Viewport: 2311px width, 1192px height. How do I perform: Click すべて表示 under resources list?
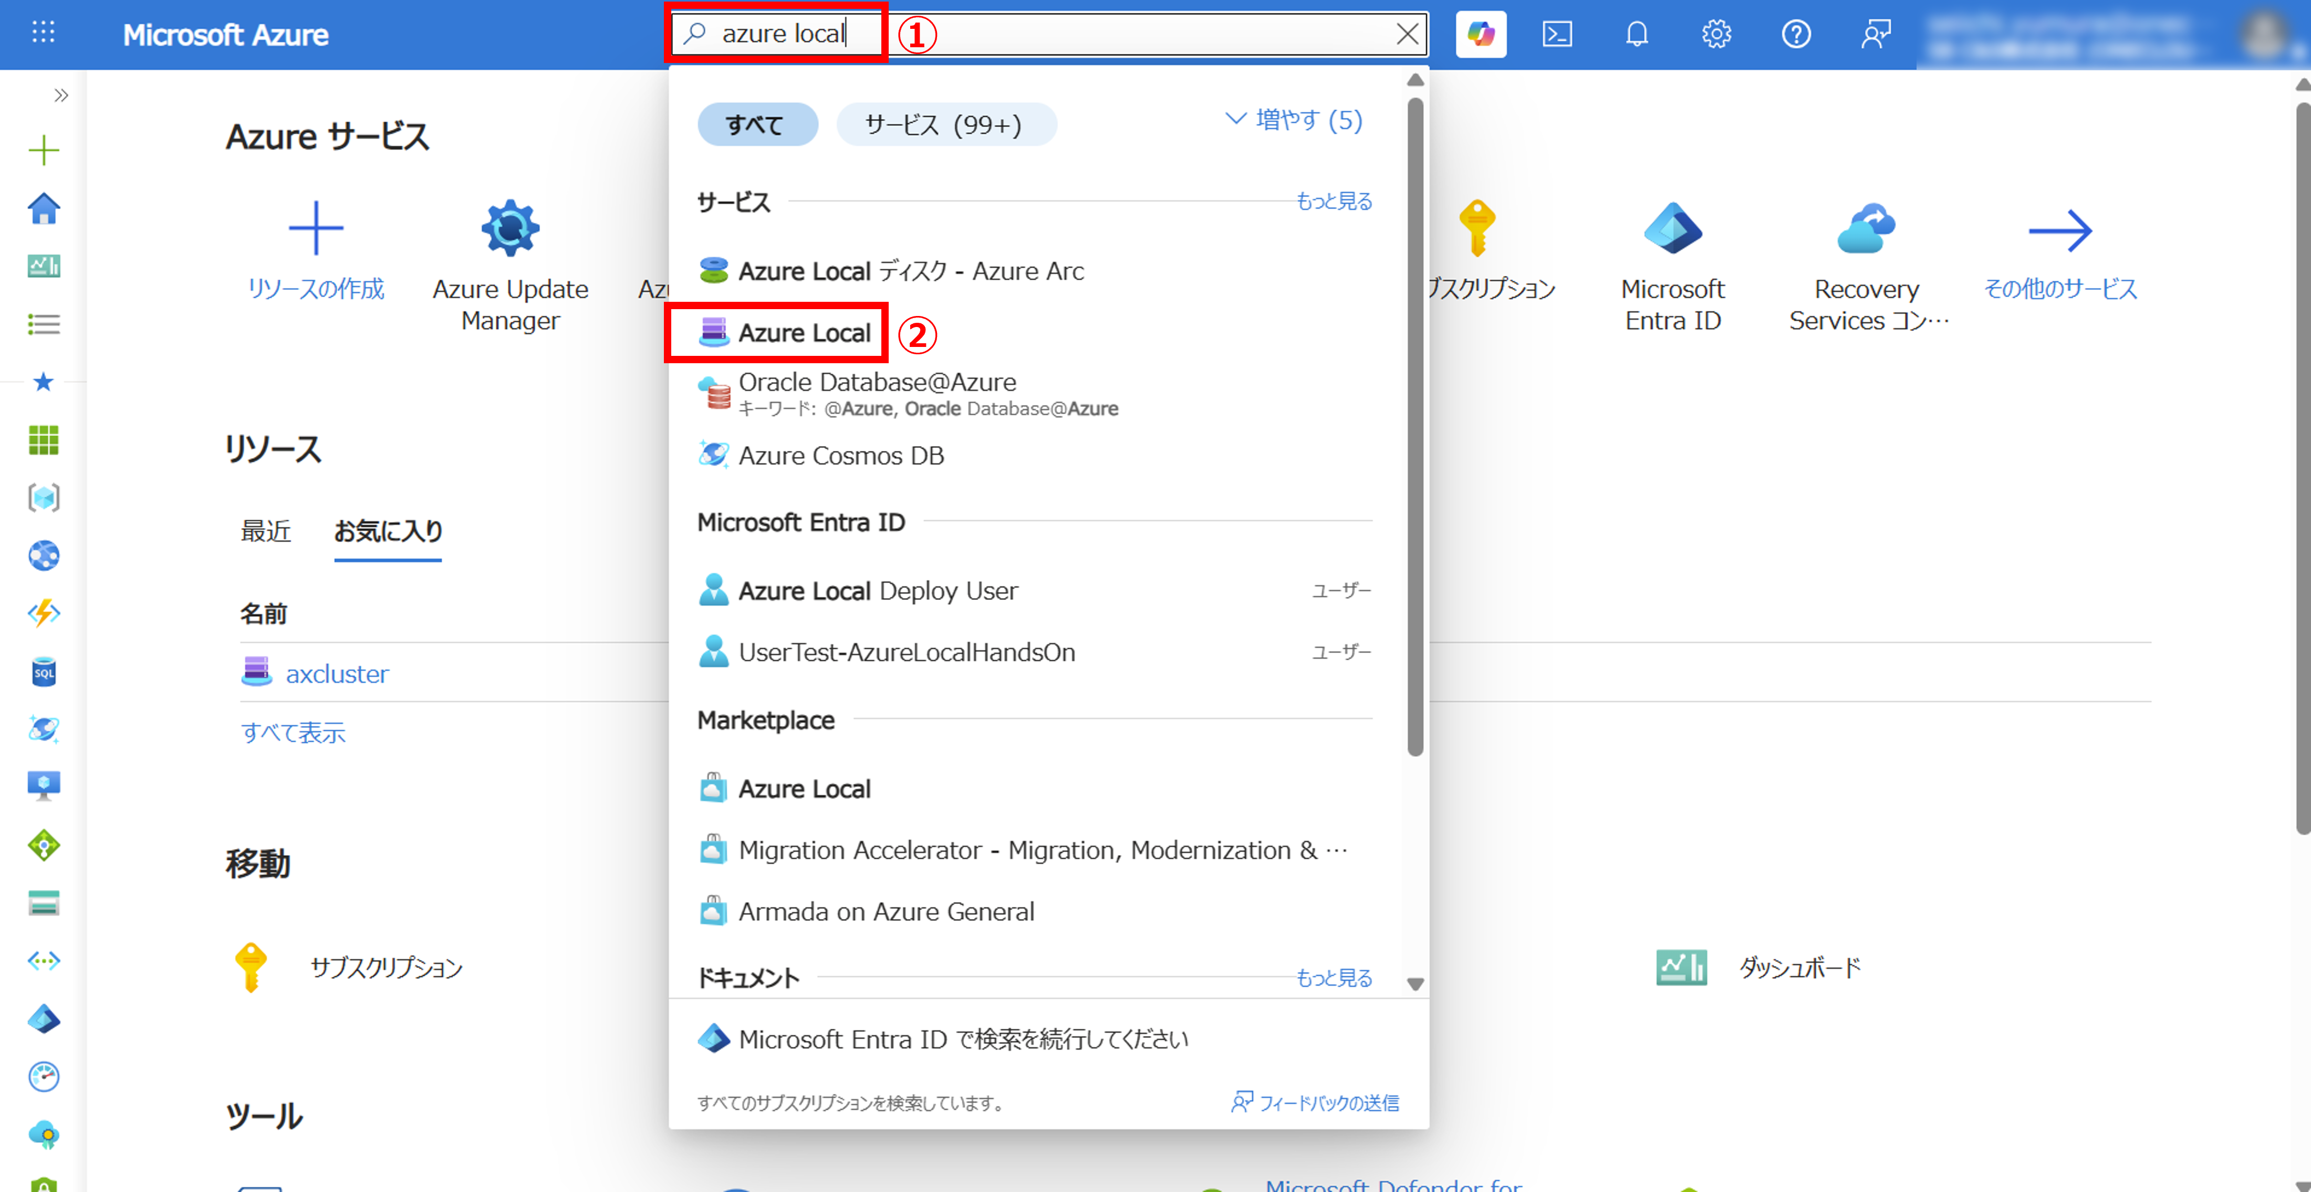tap(293, 732)
